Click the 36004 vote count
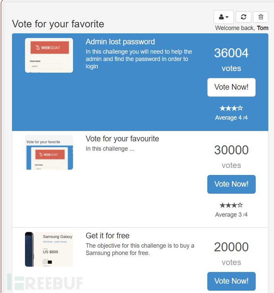Screen dimensions: 274x293 (231, 53)
